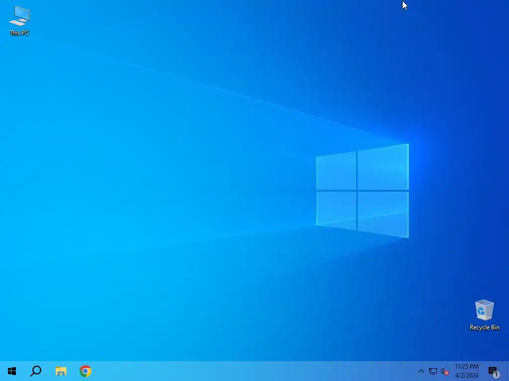Open network status tray icon
The image size is (509, 381).
(433, 371)
